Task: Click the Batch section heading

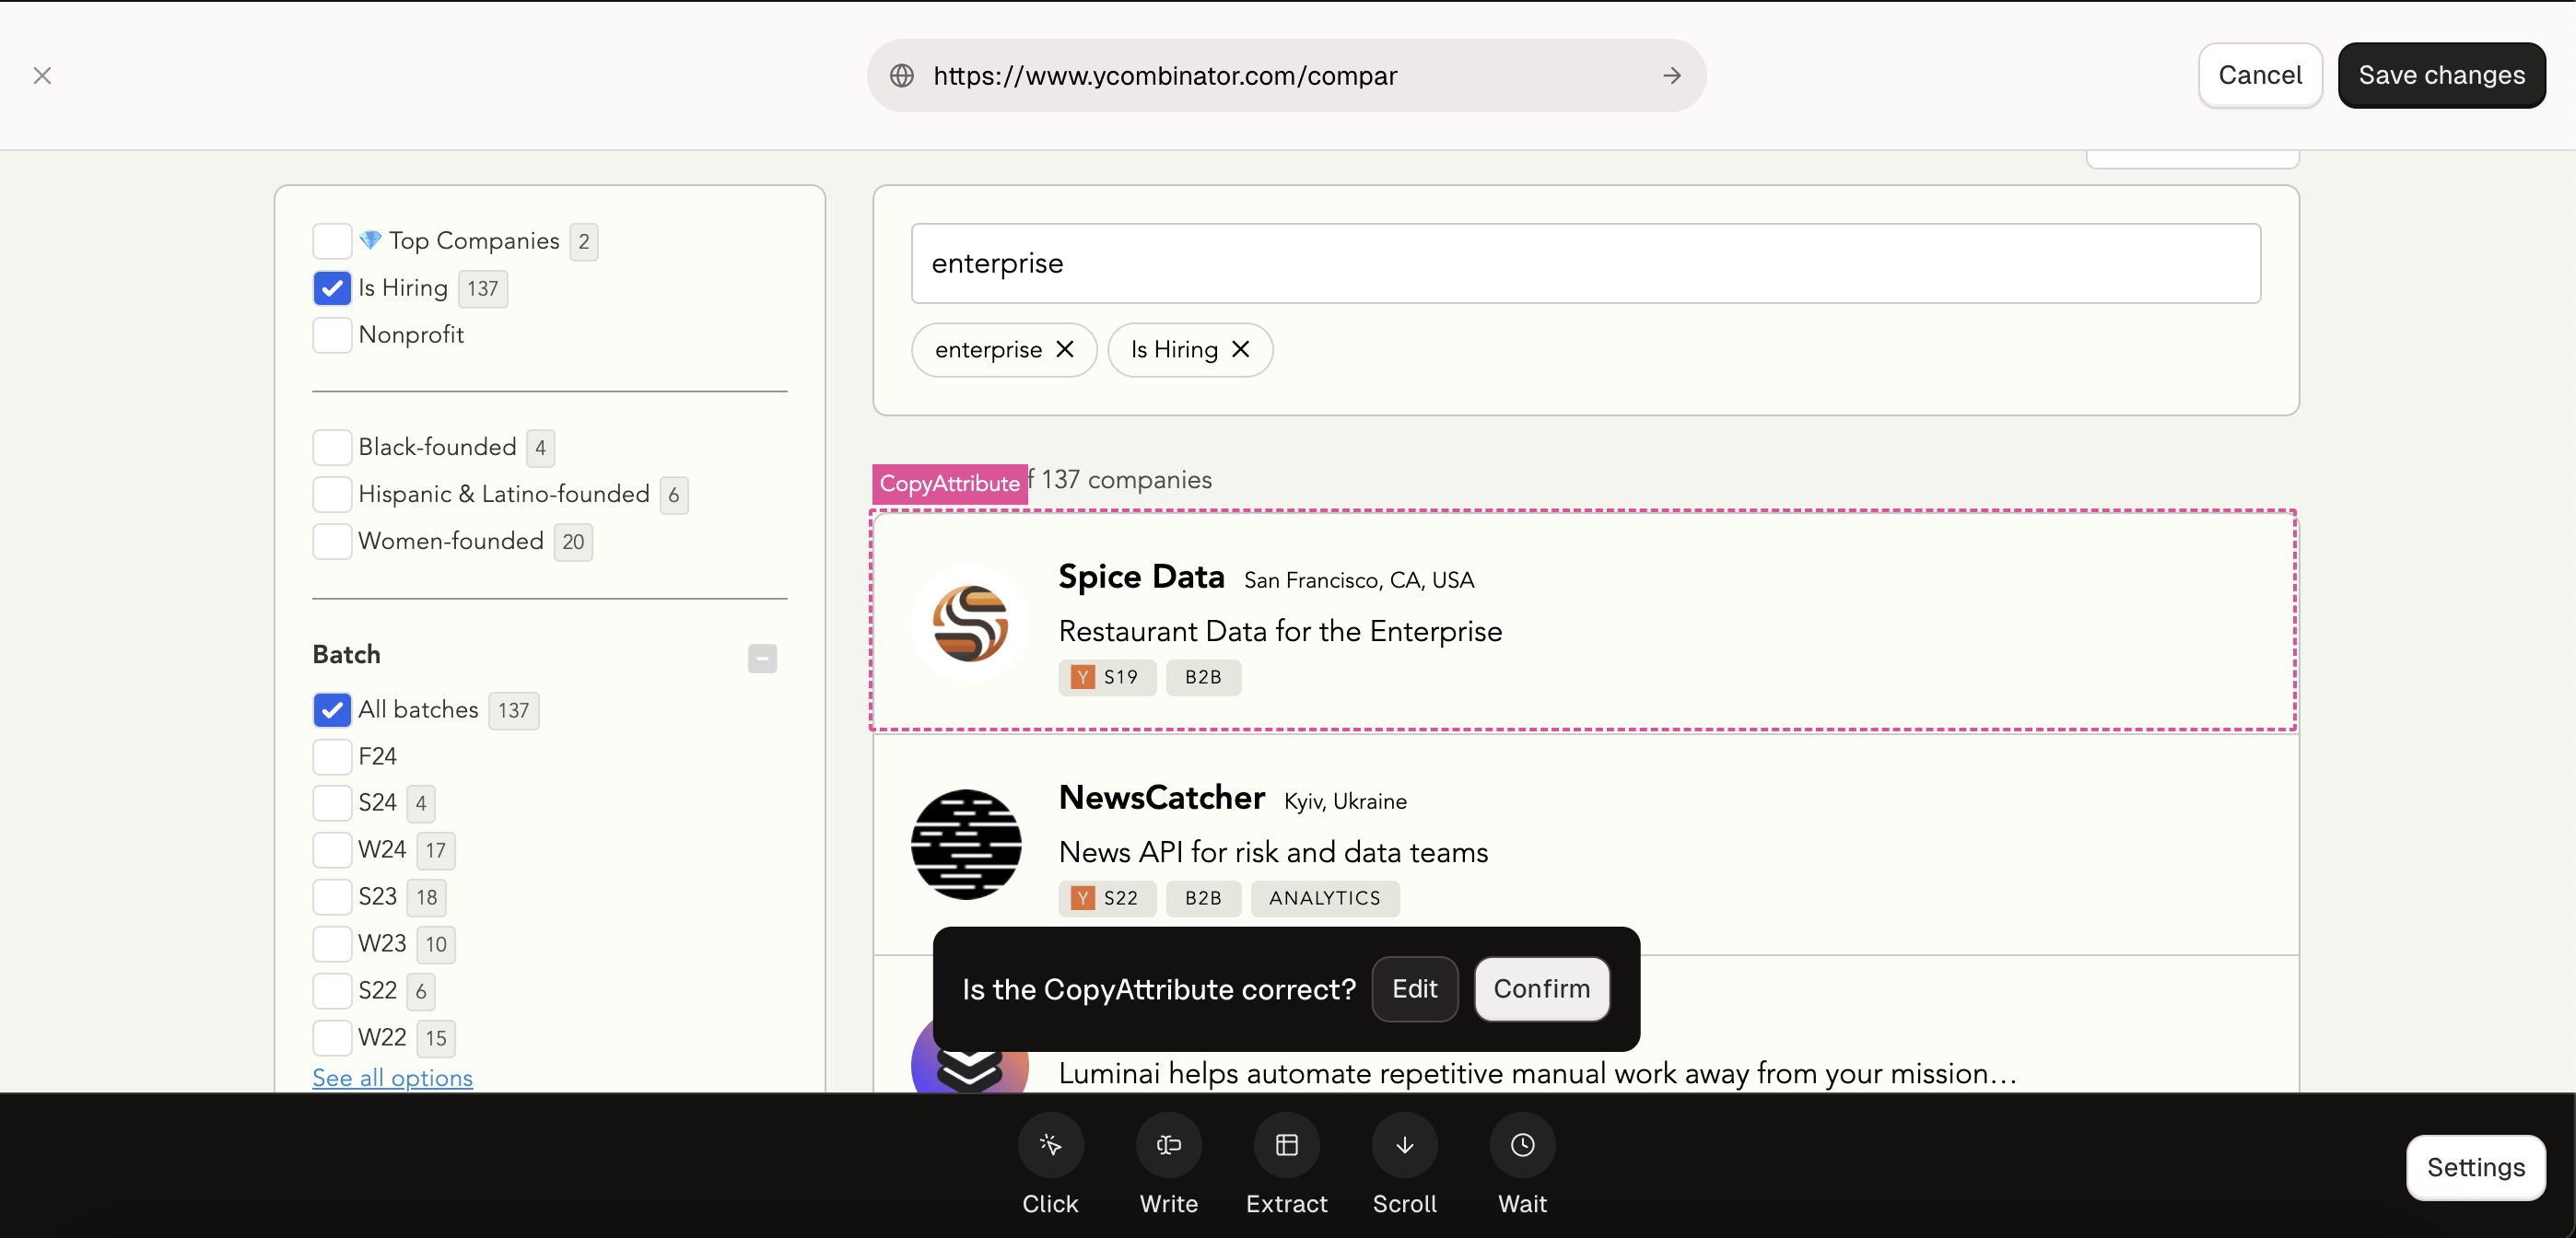Action: pos(346,654)
